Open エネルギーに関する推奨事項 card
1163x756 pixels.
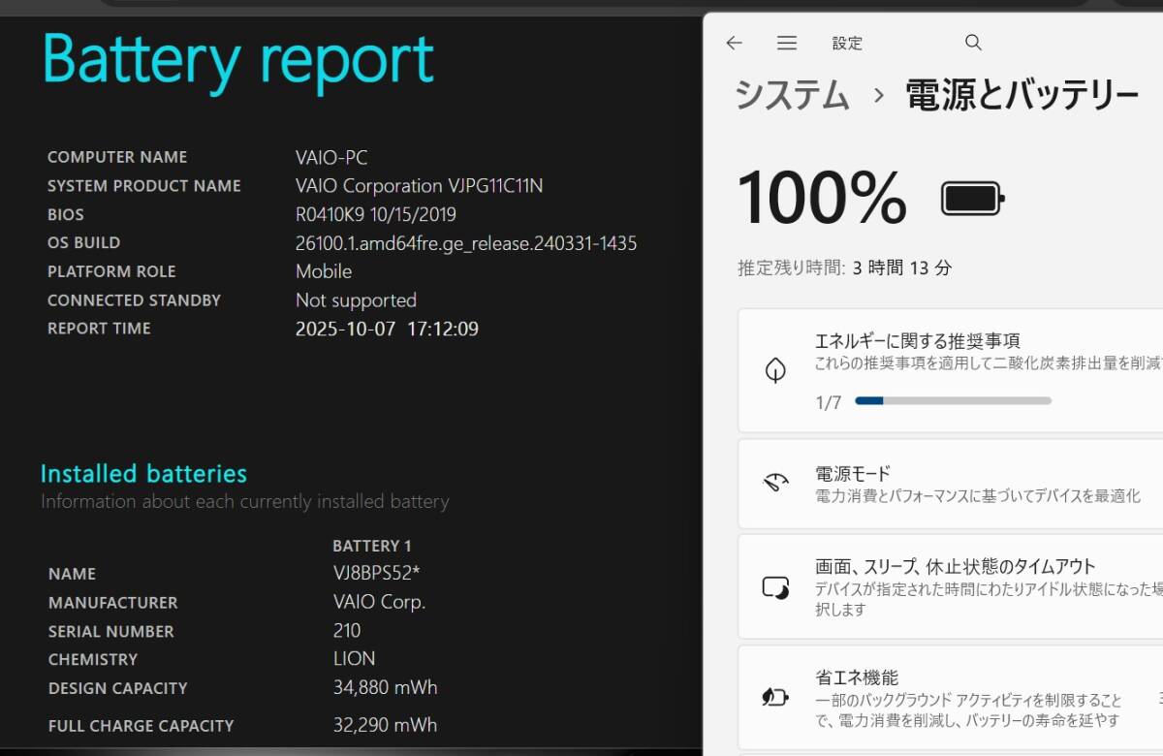pos(951,370)
